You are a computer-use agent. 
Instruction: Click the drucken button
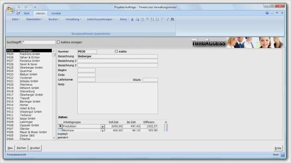coord(35,148)
